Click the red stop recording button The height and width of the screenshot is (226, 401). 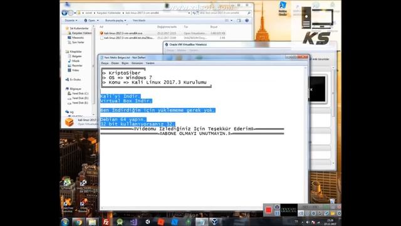click(269, 210)
